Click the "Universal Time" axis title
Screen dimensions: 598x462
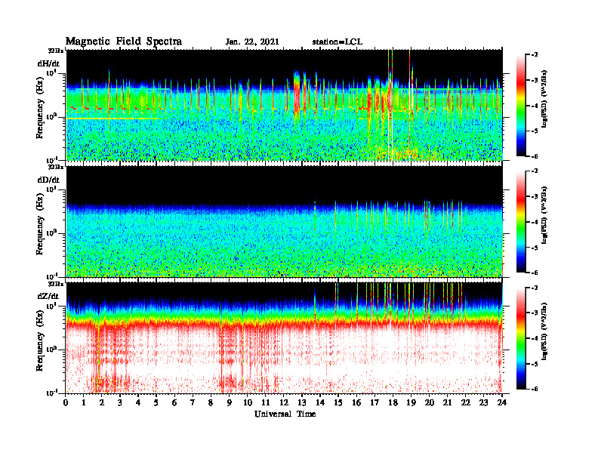[x=285, y=414]
